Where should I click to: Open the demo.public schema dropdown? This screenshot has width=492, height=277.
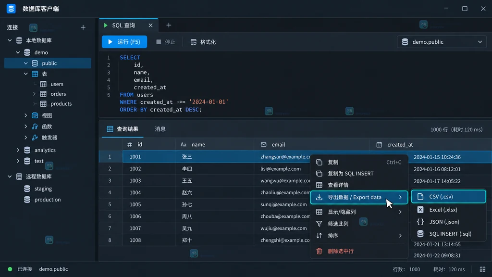pos(442,42)
